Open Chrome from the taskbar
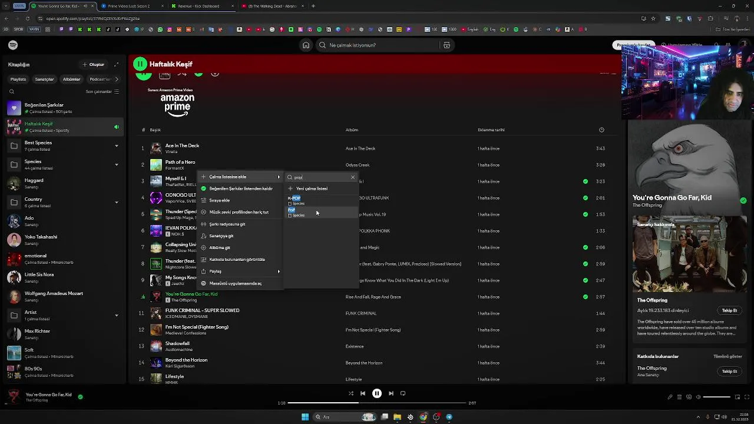Screen dimensions: 754x424 coord(423,417)
